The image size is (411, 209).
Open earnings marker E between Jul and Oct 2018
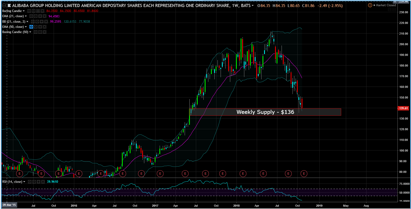[x=288, y=173]
